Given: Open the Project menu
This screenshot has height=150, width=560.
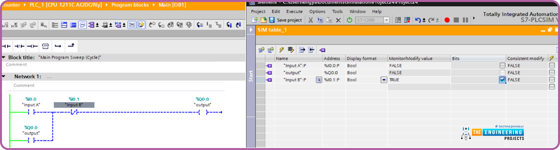Looking at the screenshot, I should click(x=258, y=11).
